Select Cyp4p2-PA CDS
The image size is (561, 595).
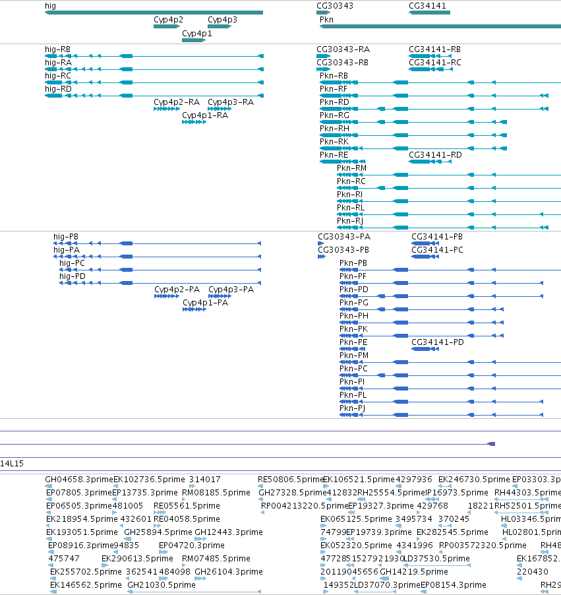[x=167, y=296]
